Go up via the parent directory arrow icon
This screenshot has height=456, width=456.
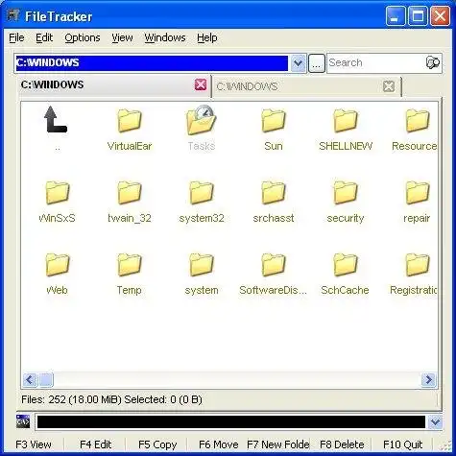click(56, 120)
